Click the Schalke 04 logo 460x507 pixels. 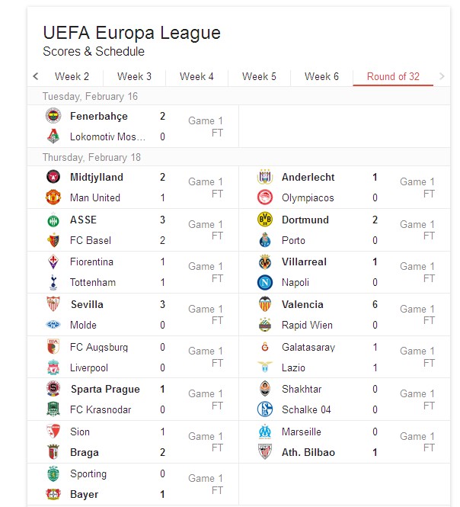[x=264, y=409]
